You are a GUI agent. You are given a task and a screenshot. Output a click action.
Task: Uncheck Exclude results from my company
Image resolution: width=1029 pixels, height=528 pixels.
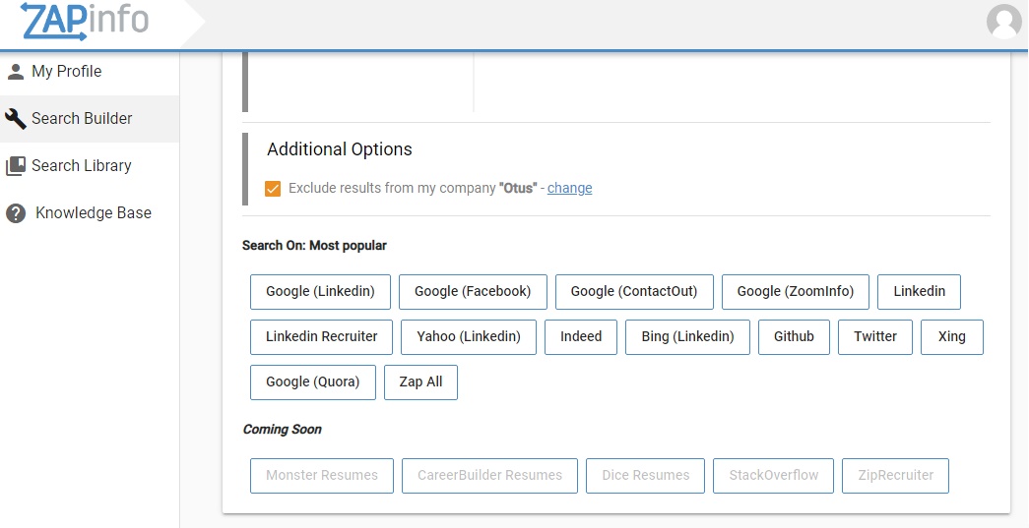[273, 188]
